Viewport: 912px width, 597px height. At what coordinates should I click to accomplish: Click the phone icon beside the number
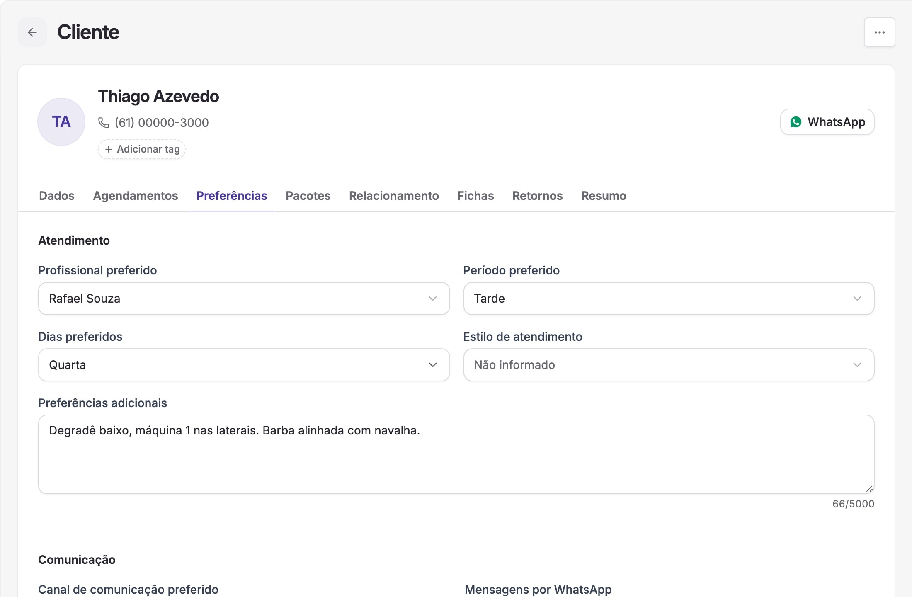[x=104, y=123]
